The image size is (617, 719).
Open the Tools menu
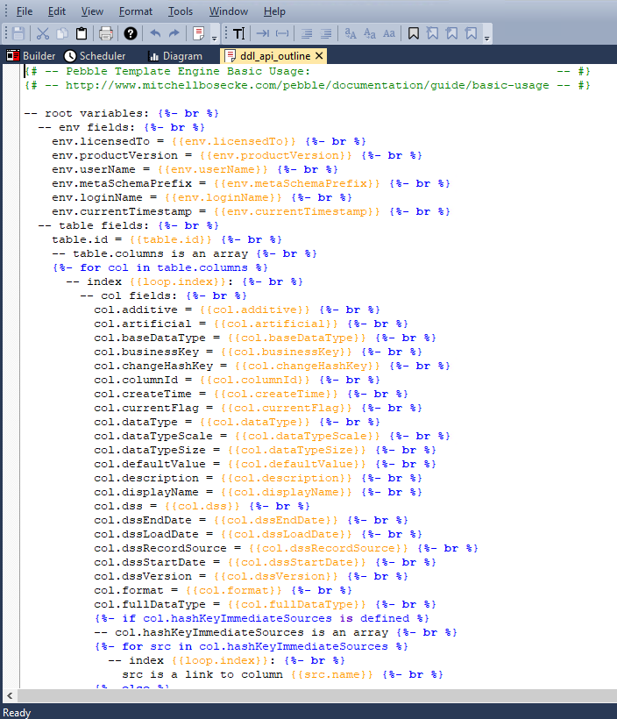click(181, 11)
